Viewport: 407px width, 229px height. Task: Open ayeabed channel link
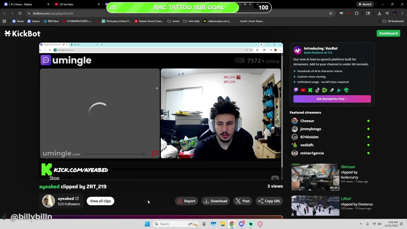point(68,198)
